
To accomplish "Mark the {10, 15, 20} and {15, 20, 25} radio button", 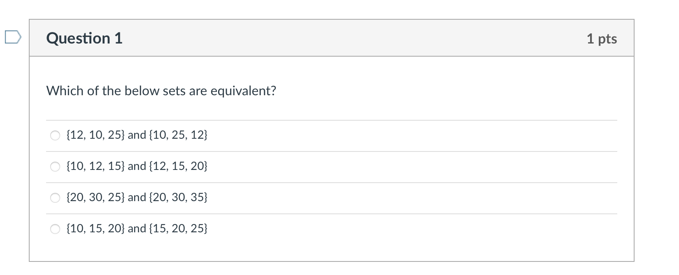I will (x=55, y=229).
